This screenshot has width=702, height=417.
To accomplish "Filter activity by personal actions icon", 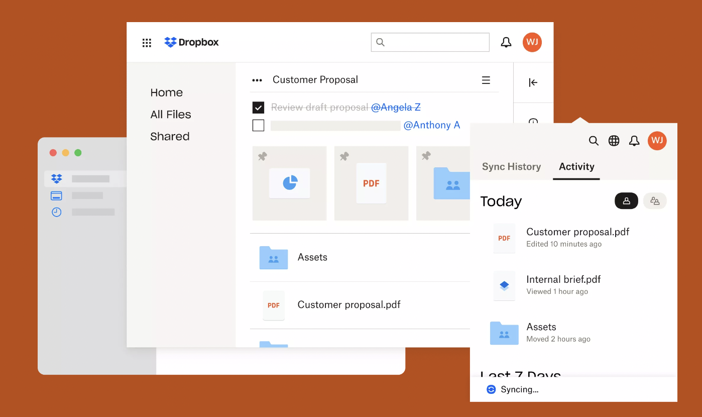I will (626, 200).
